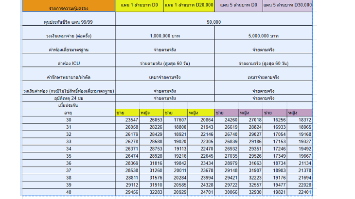Click the age 30 row cell
355x199 pixels.
[x=69, y=120]
